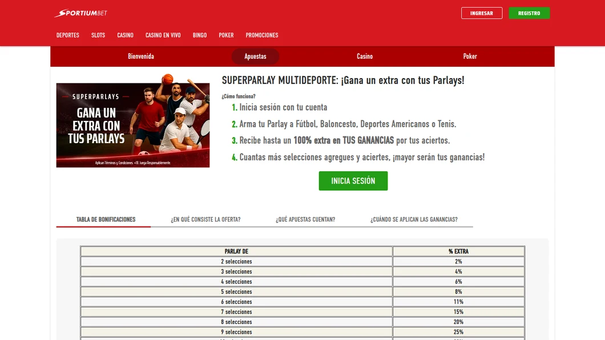This screenshot has height=340, width=605.
Task: Click the 15% extra value
Action: click(x=458, y=311)
